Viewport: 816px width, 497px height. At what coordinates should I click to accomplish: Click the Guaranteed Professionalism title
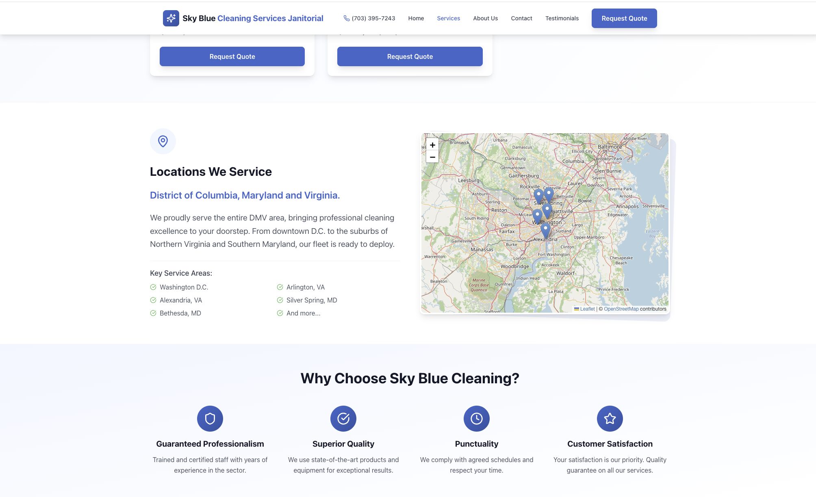210,444
